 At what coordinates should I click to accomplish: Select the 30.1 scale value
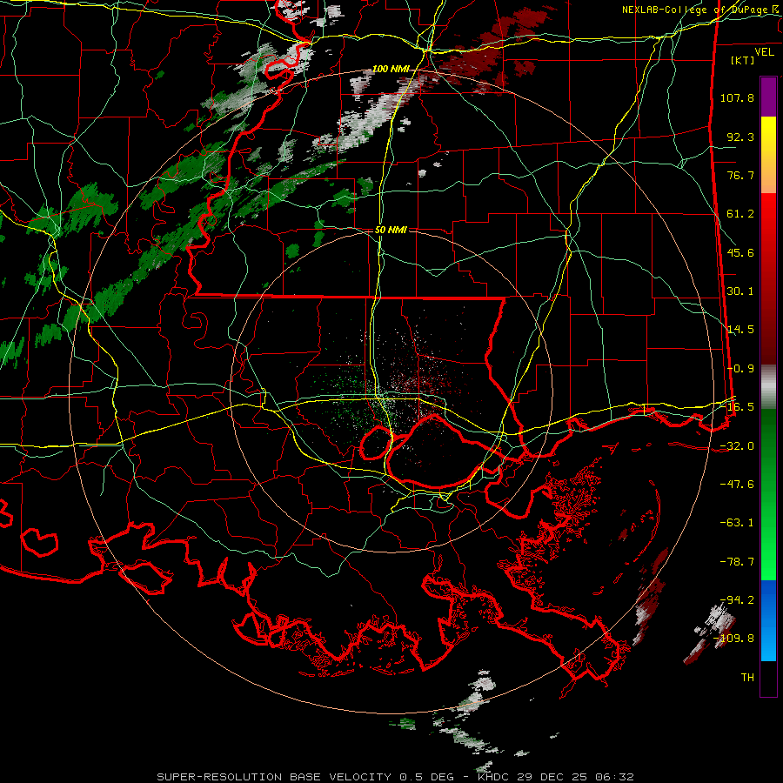[x=740, y=291]
